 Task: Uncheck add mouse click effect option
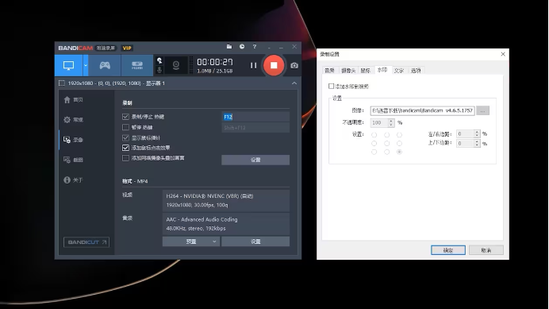coord(125,148)
